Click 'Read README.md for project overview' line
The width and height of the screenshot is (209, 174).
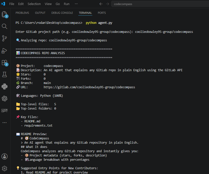(54, 172)
